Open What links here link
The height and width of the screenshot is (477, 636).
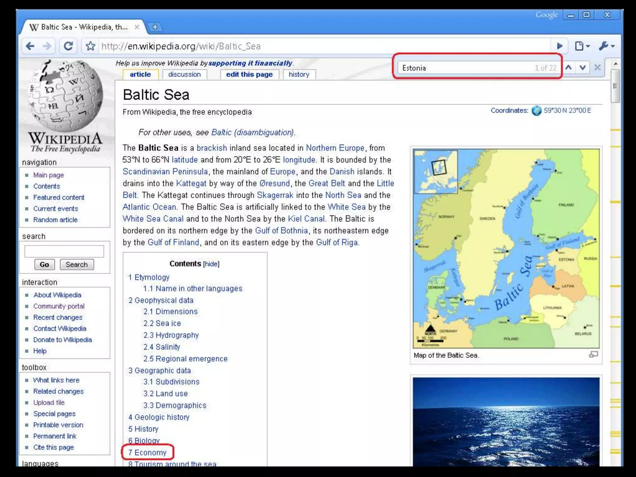(56, 380)
